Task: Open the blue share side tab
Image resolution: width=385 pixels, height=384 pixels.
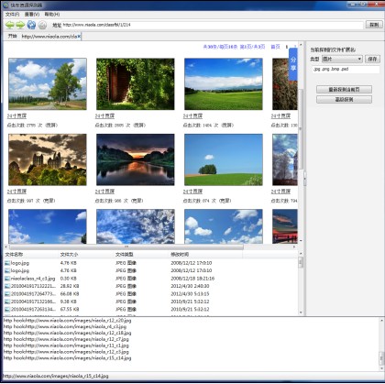Action: [293, 64]
